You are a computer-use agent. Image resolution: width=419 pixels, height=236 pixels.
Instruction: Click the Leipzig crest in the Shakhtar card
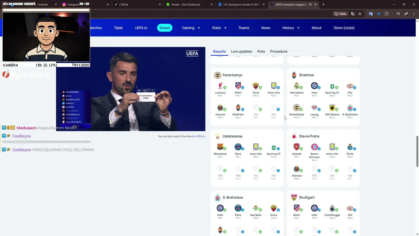pos(314,108)
